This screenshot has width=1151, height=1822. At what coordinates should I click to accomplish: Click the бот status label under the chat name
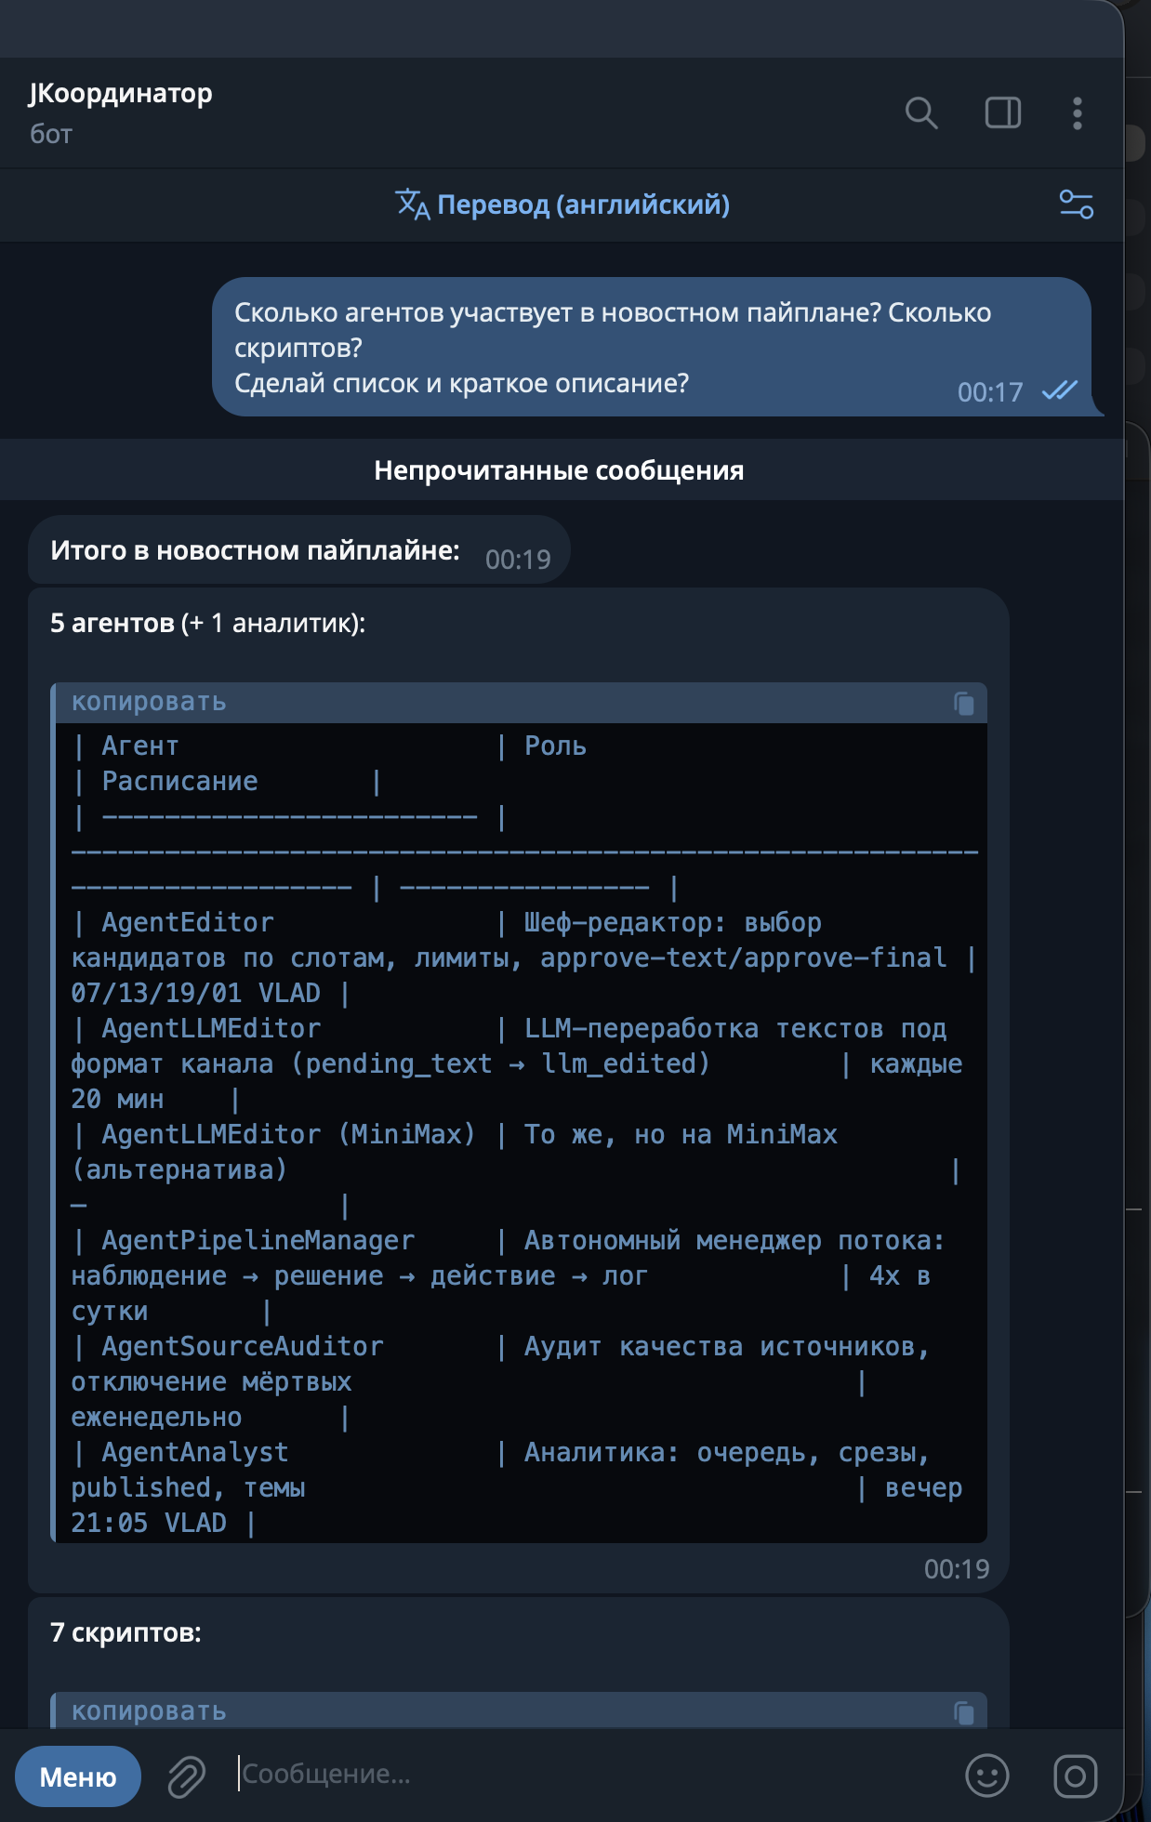(x=51, y=135)
